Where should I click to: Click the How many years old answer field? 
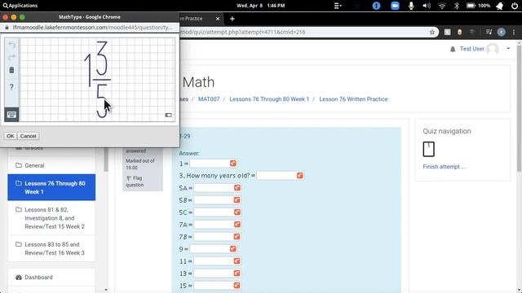click(x=276, y=176)
